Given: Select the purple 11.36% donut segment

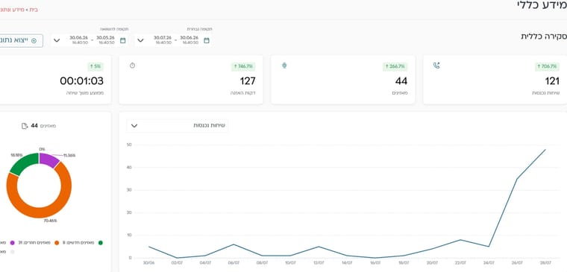Looking at the screenshot, I should pos(48,159).
